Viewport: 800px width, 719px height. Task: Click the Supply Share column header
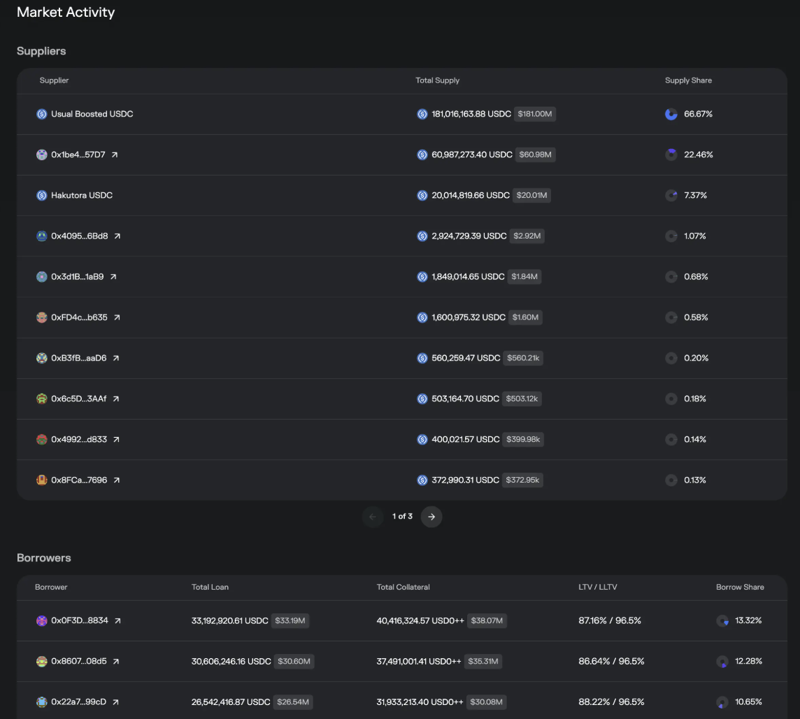688,80
